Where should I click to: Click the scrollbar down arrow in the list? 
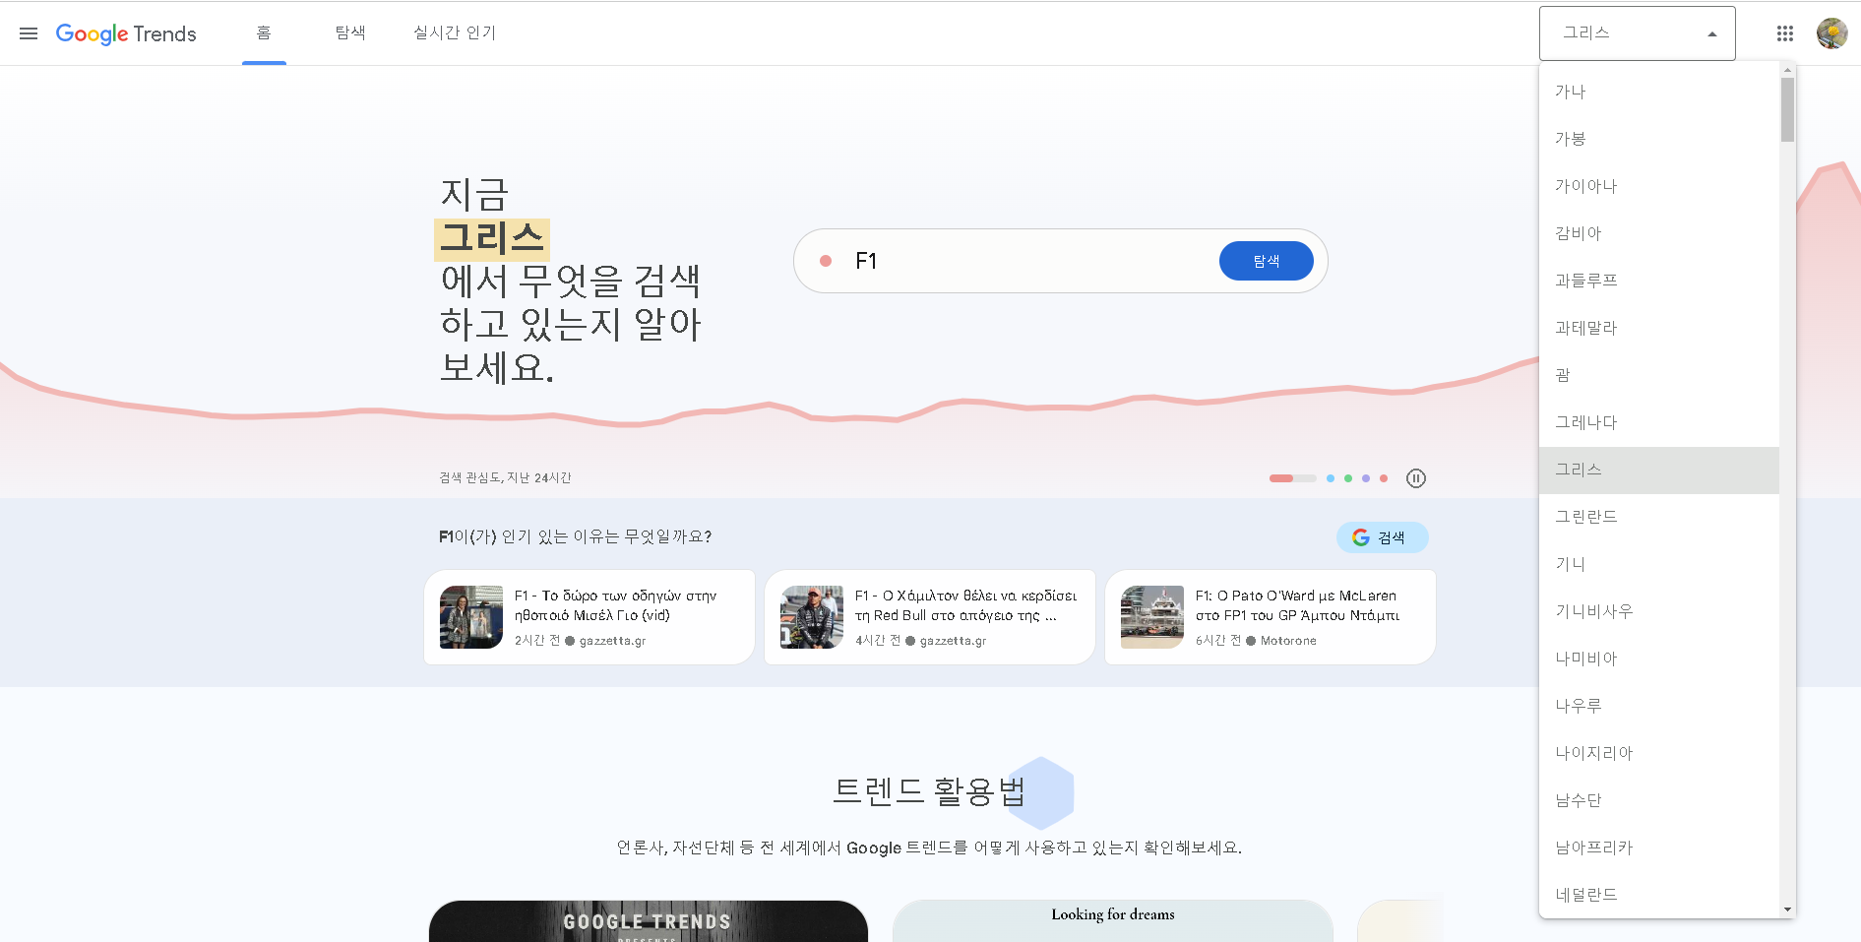point(1787,910)
